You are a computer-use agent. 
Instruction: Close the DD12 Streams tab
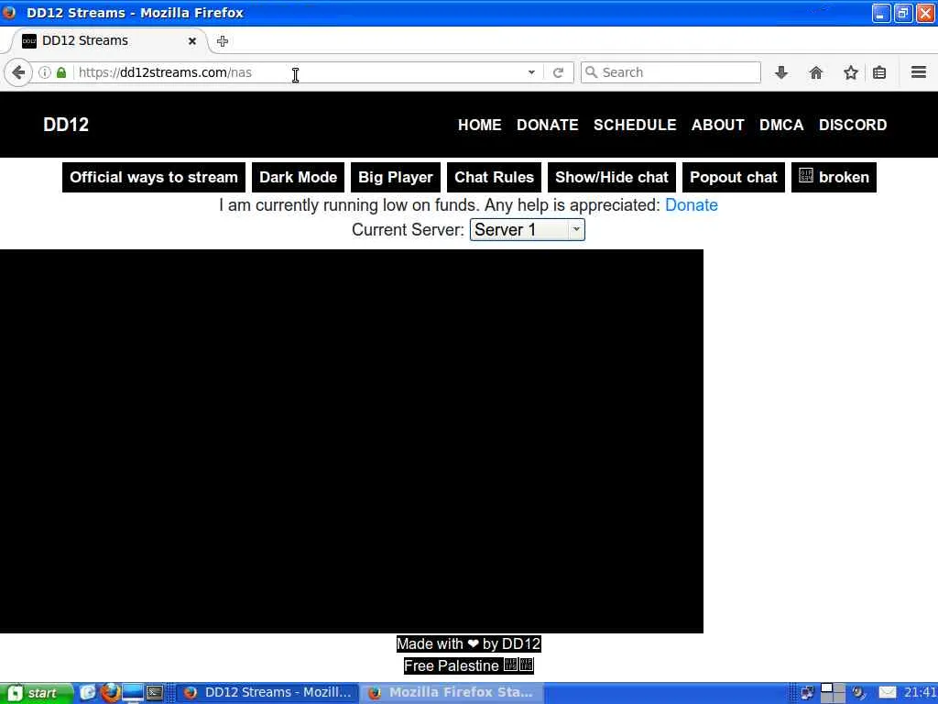click(192, 40)
